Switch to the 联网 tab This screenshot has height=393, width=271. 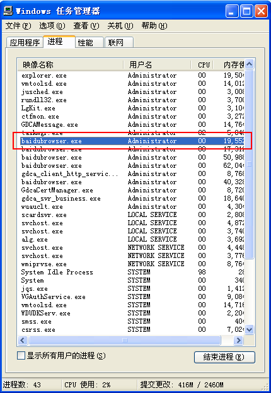tap(119, 42)
